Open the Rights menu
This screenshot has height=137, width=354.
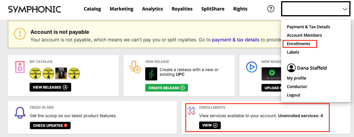tap(240, 9)
